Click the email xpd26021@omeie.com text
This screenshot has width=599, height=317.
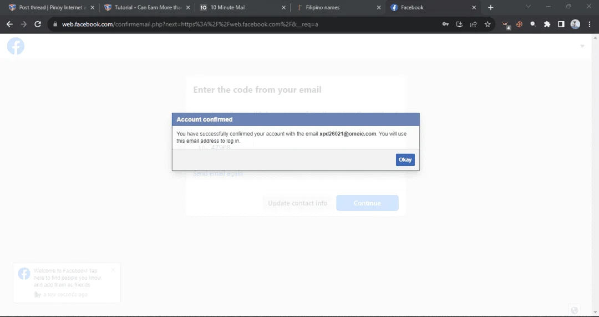(x=348, y=134)
